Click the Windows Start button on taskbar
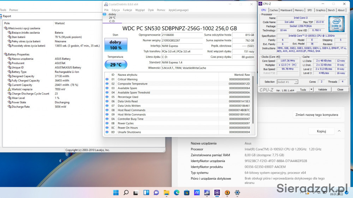The height and width of the screenshot is (198, 353). coord(116,193)
